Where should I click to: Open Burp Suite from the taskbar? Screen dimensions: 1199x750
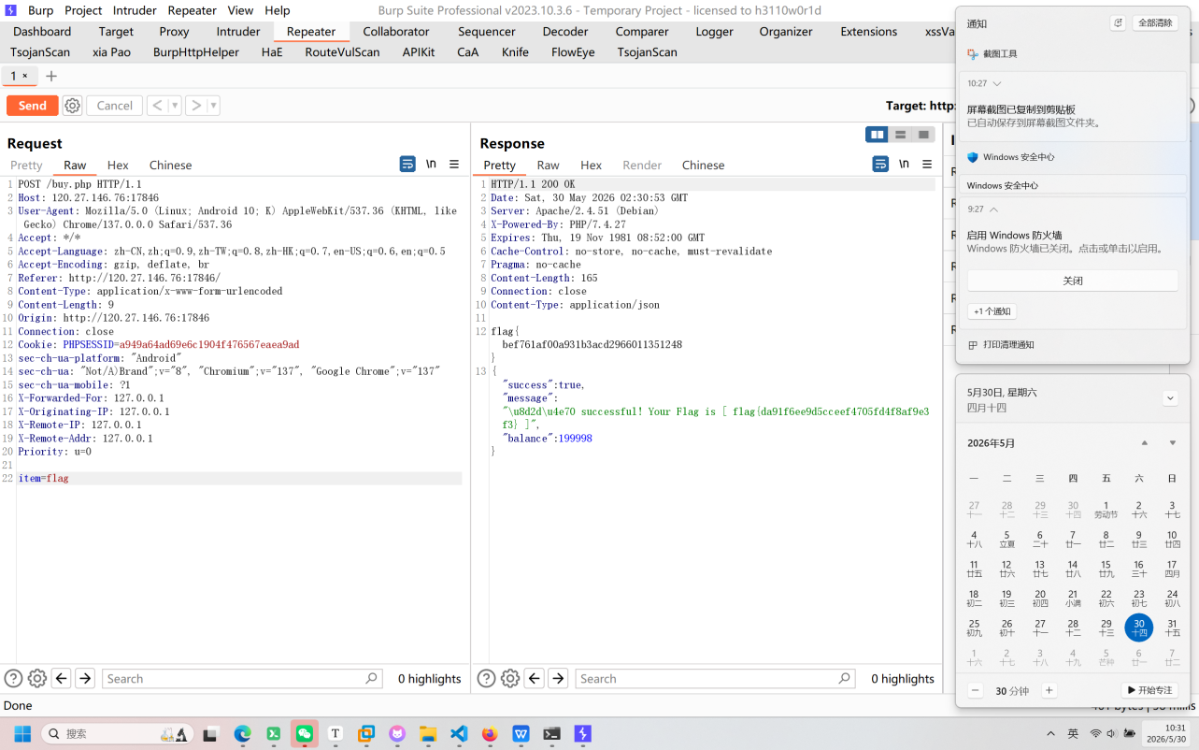582,734
